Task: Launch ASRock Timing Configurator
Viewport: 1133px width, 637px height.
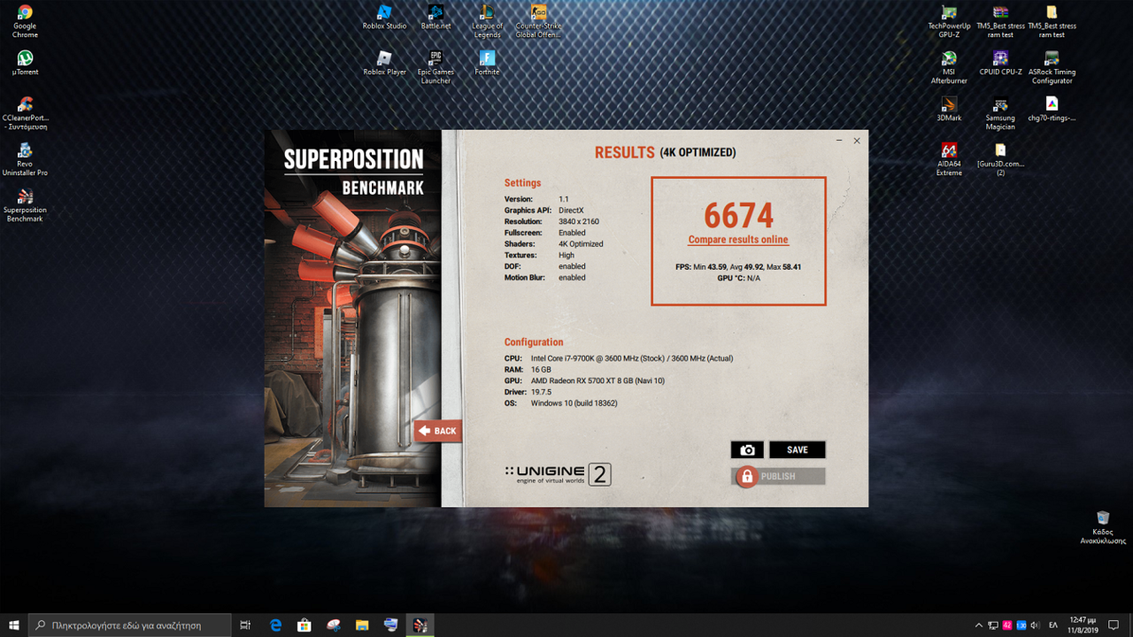Action: (x=1052, y=67)
